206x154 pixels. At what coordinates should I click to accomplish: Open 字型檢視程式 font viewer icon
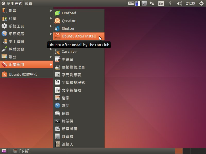point(57,82)
